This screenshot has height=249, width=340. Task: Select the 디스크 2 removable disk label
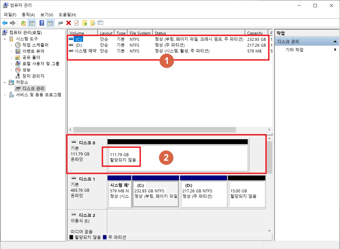point(87,215)
